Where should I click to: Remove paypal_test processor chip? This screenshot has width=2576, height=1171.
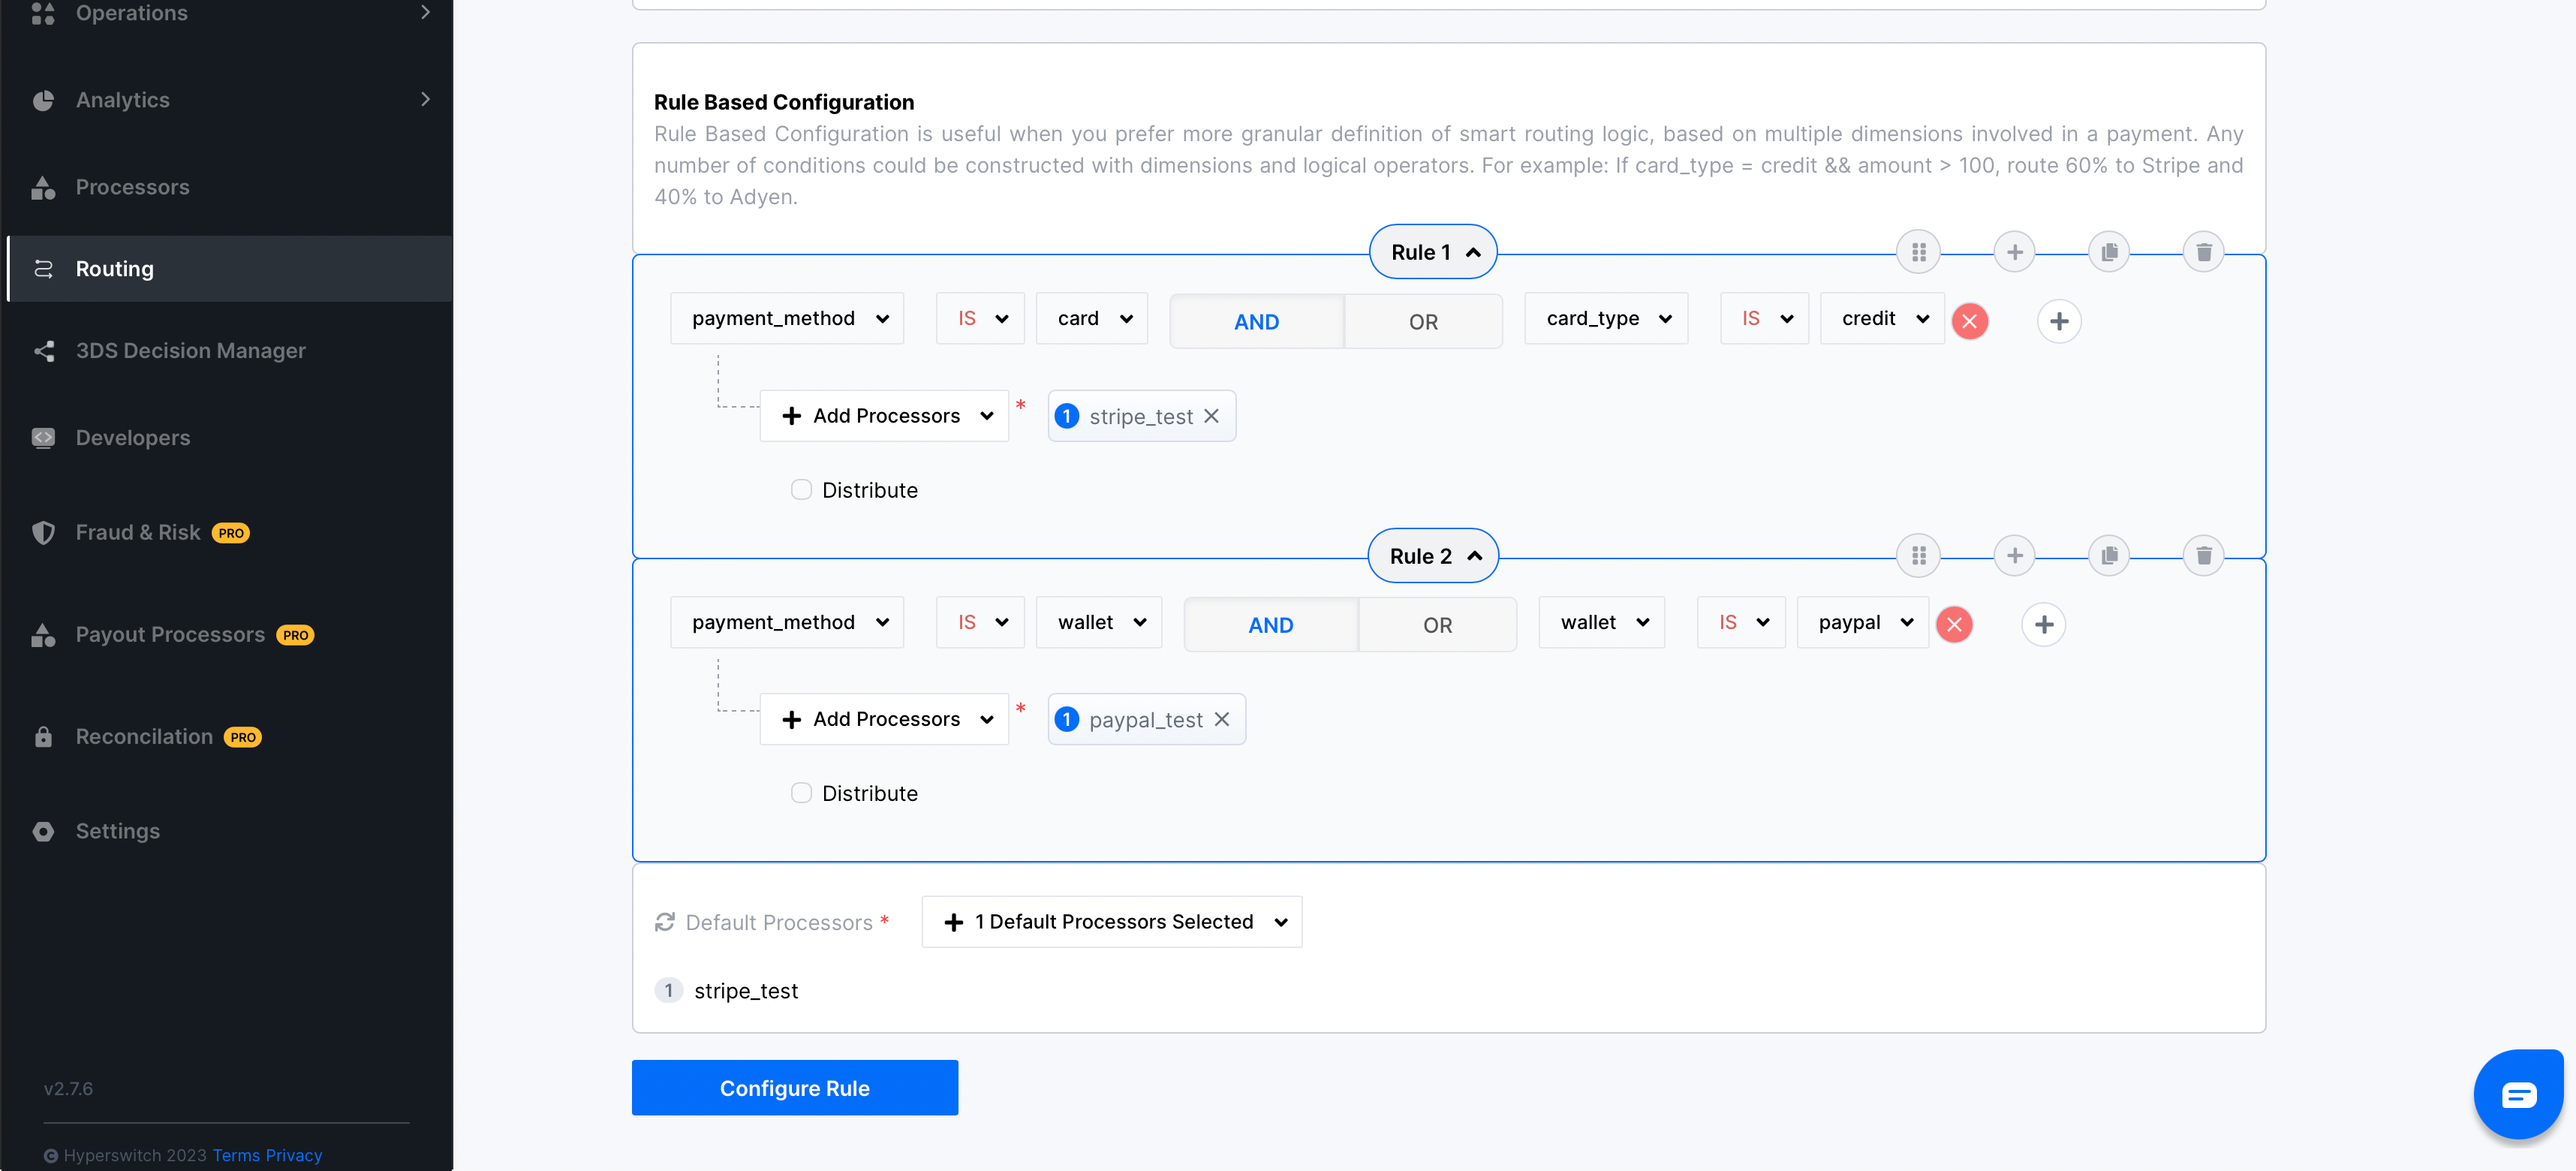point(1221,719)
